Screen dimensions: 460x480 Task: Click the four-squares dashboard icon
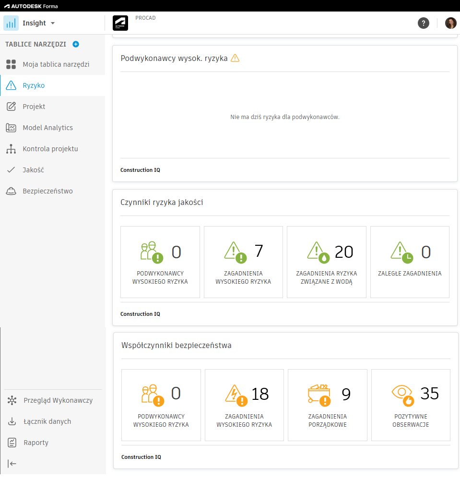pyautogui.click(x=11, y=64)
